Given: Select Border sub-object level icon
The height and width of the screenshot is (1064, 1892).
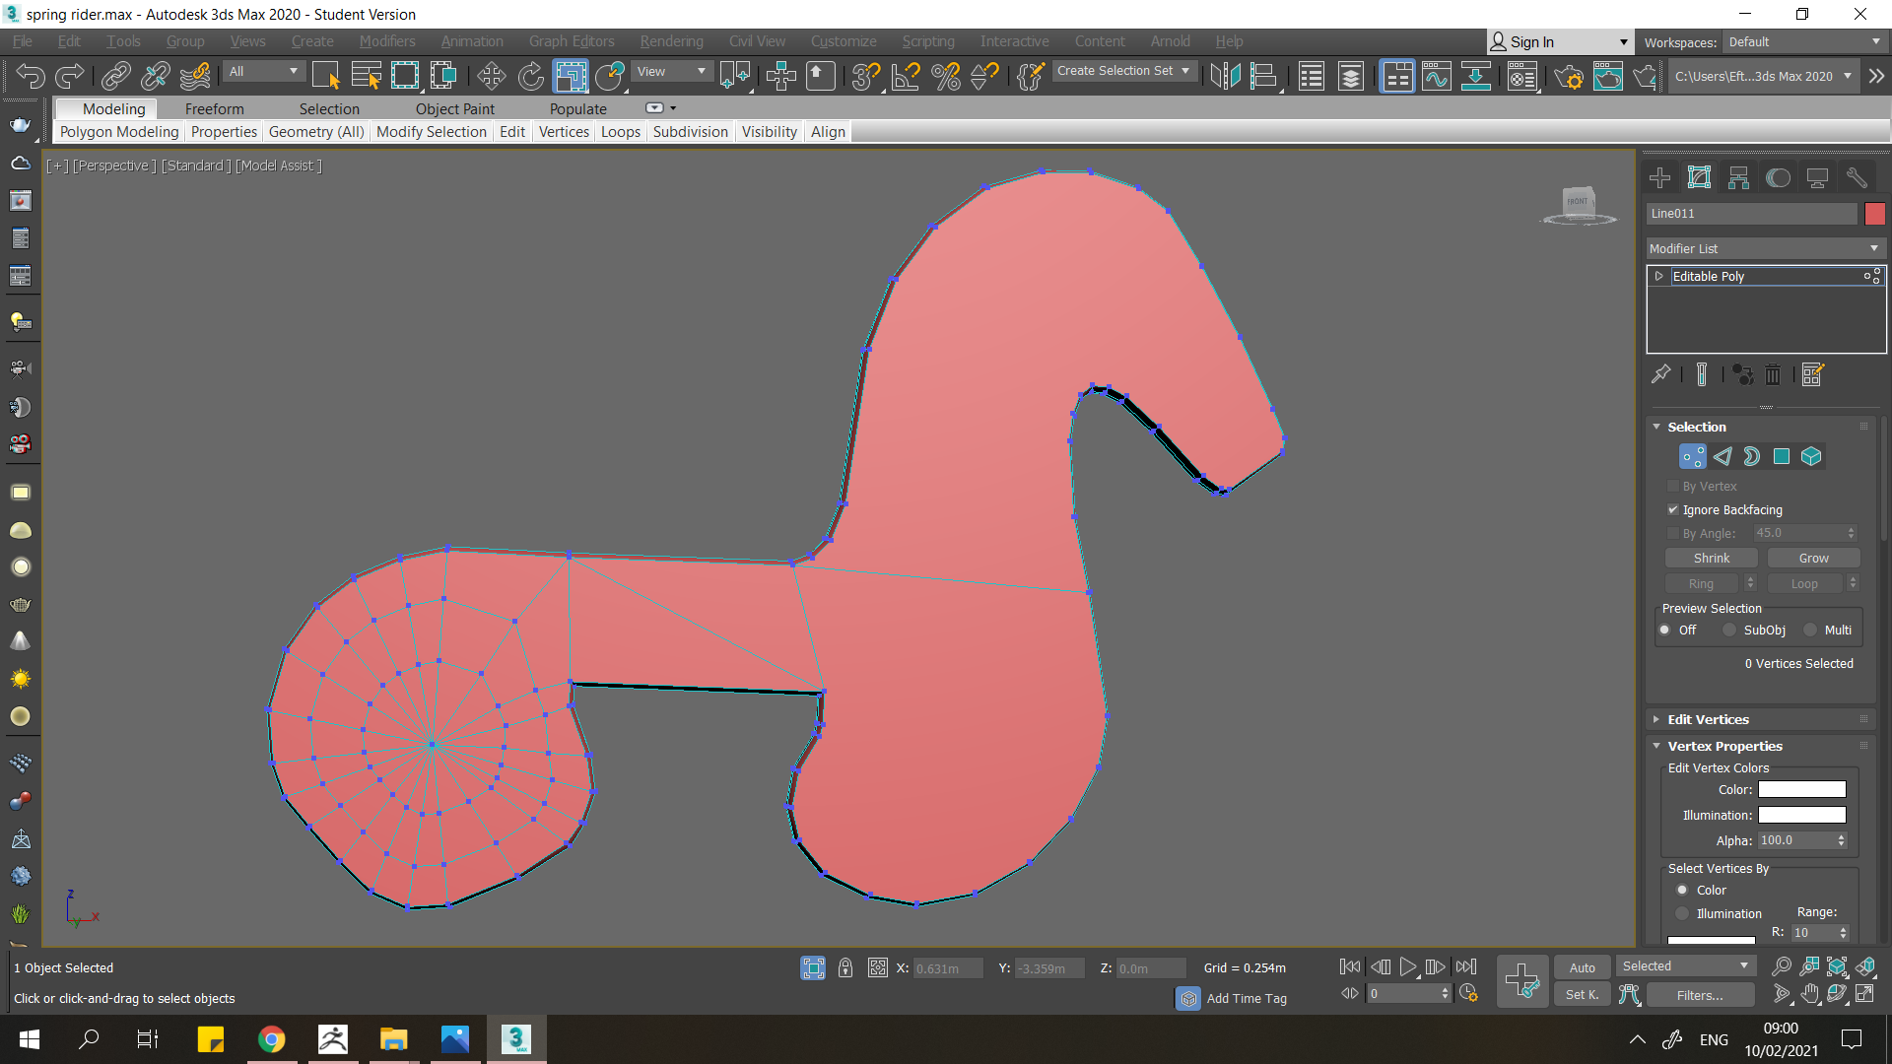Looking at the screenshot, I should 1752,456.
